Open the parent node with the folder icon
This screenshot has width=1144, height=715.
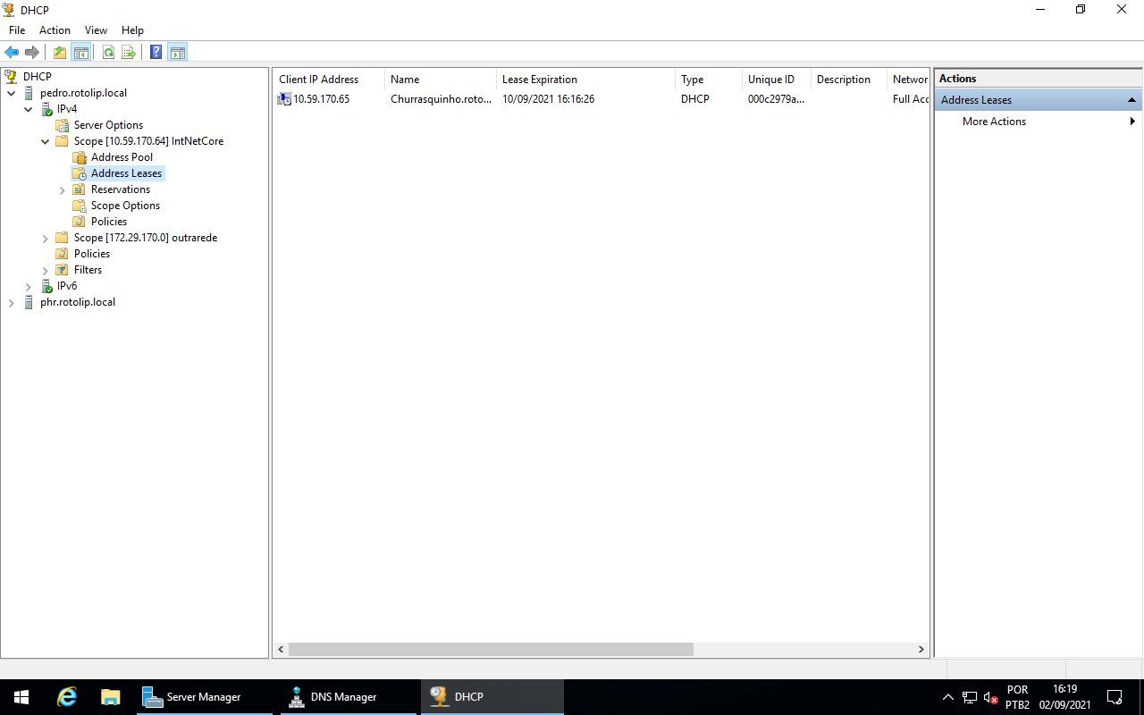[x=59, y=52]
